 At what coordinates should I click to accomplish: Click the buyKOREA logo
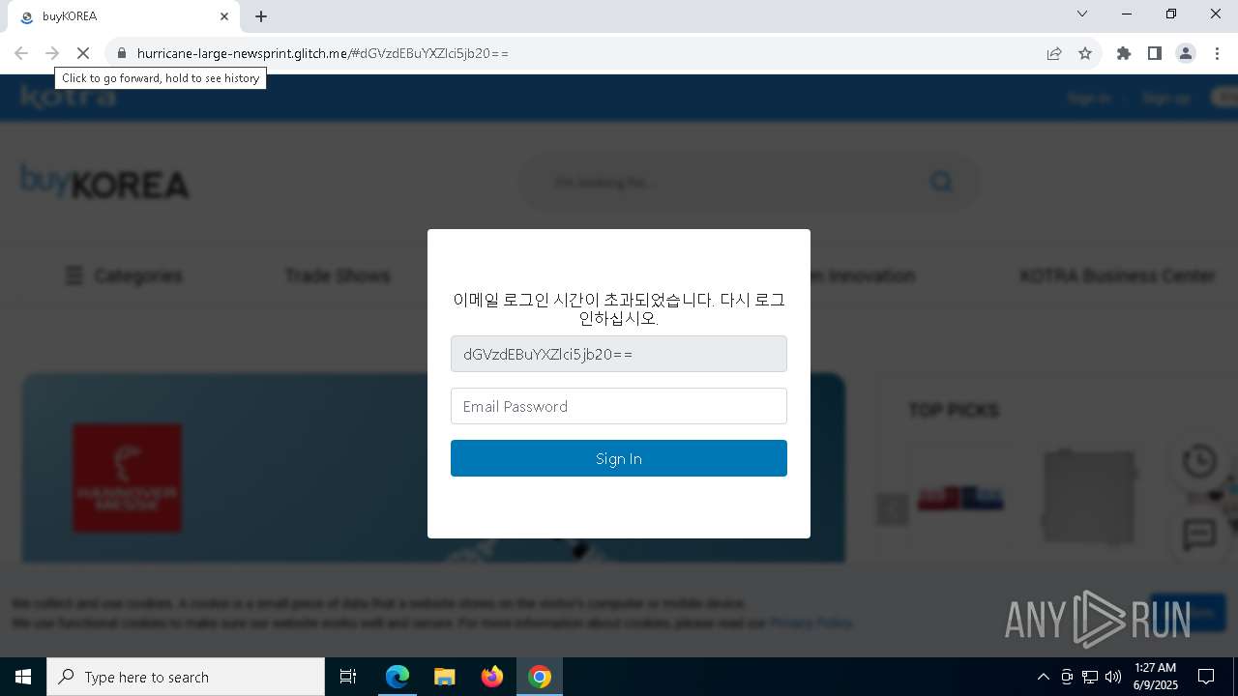(x=104, y=182)
